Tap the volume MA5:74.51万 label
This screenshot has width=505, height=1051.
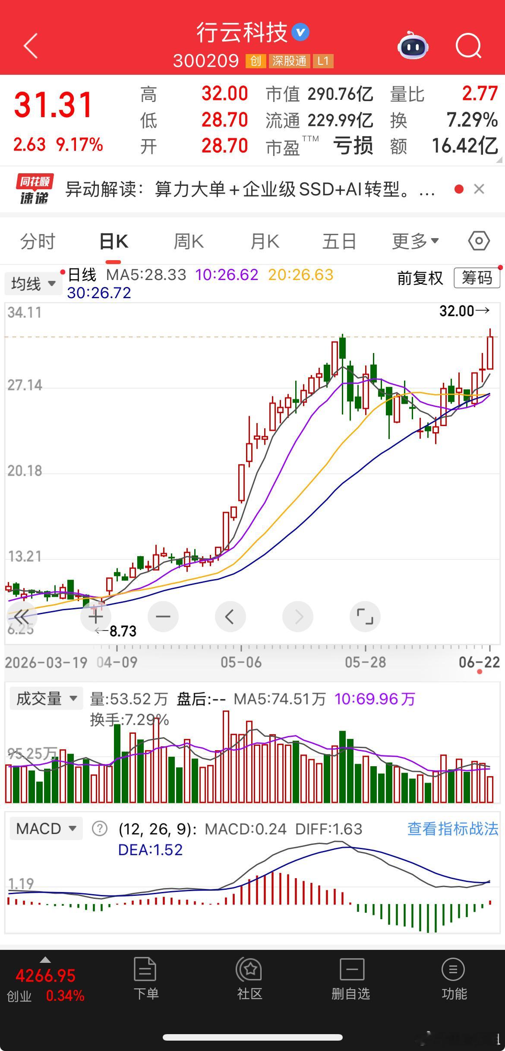tap(280, 698)
